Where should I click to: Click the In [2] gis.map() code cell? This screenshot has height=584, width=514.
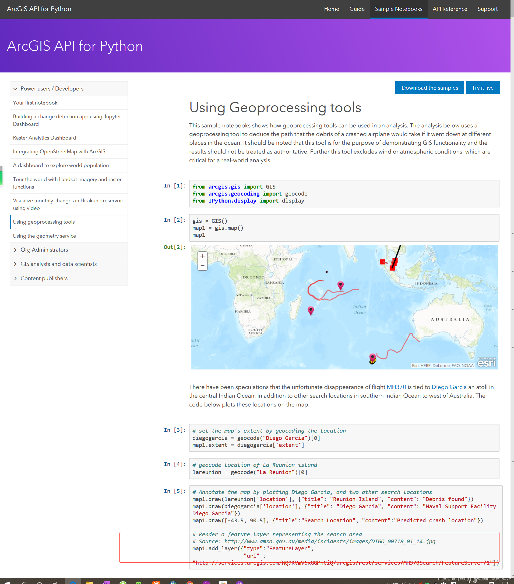344,228
